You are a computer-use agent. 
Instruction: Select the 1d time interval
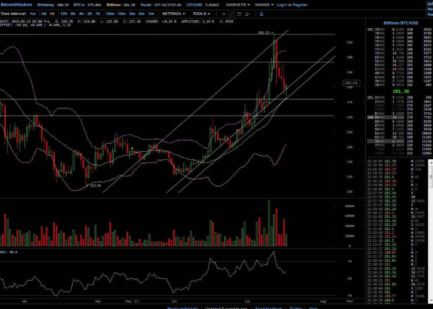[52, 13]
